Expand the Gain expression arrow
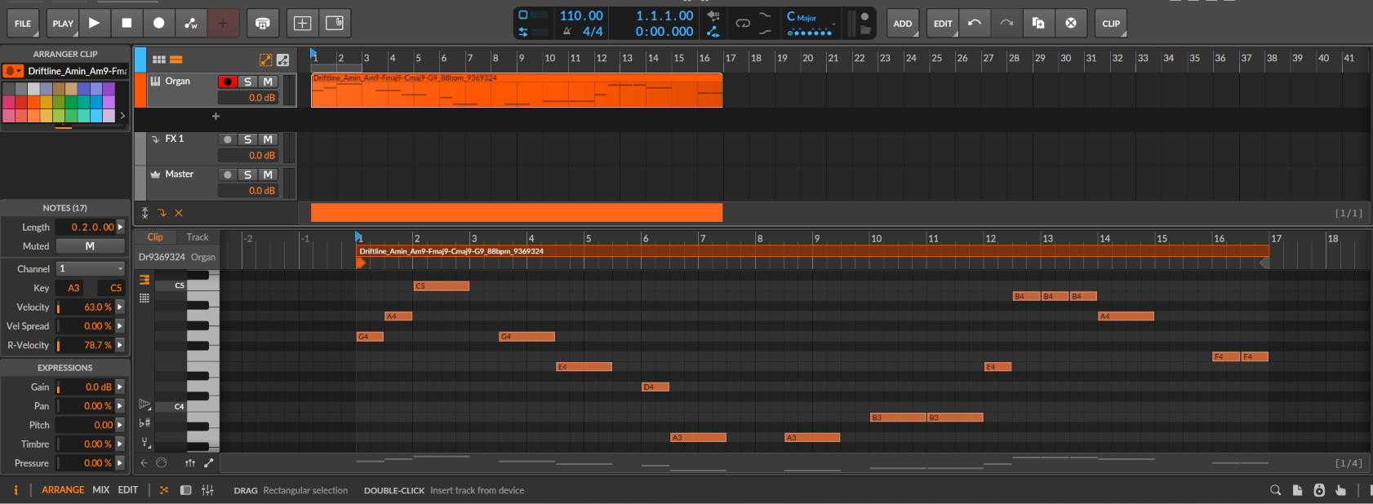The height and width of the screenshot is (504, 1373). tap(121, 387)
